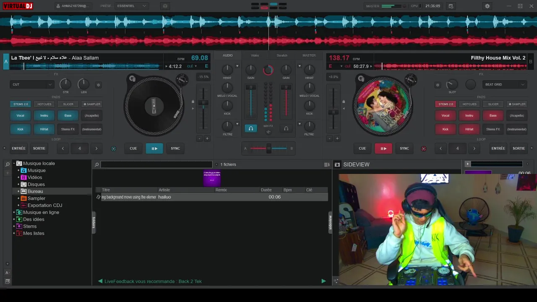Select deck A HOTCUES pad mode

[x=44, y=104]
